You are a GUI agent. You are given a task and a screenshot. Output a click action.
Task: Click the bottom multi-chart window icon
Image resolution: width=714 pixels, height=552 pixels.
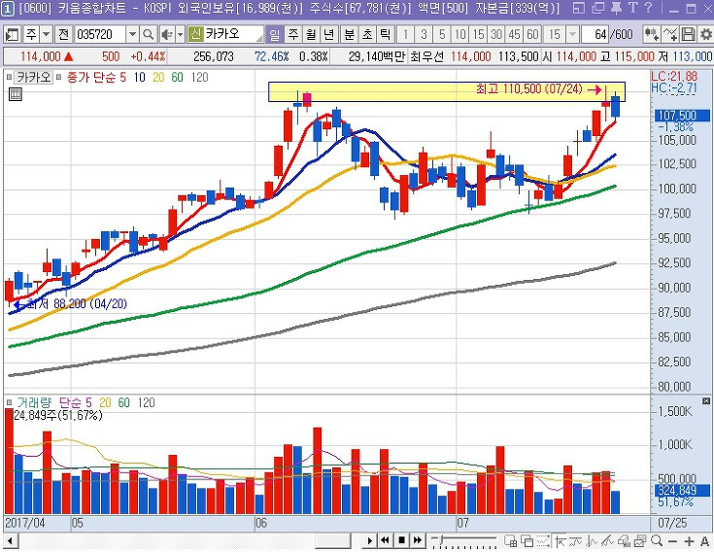pos(510,541)
